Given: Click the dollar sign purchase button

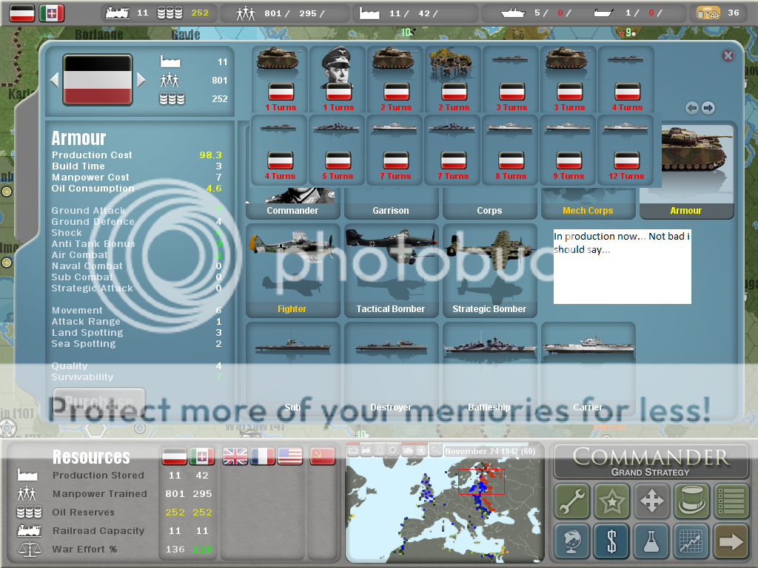Looking at the screenshot, I should coord(611,541).
